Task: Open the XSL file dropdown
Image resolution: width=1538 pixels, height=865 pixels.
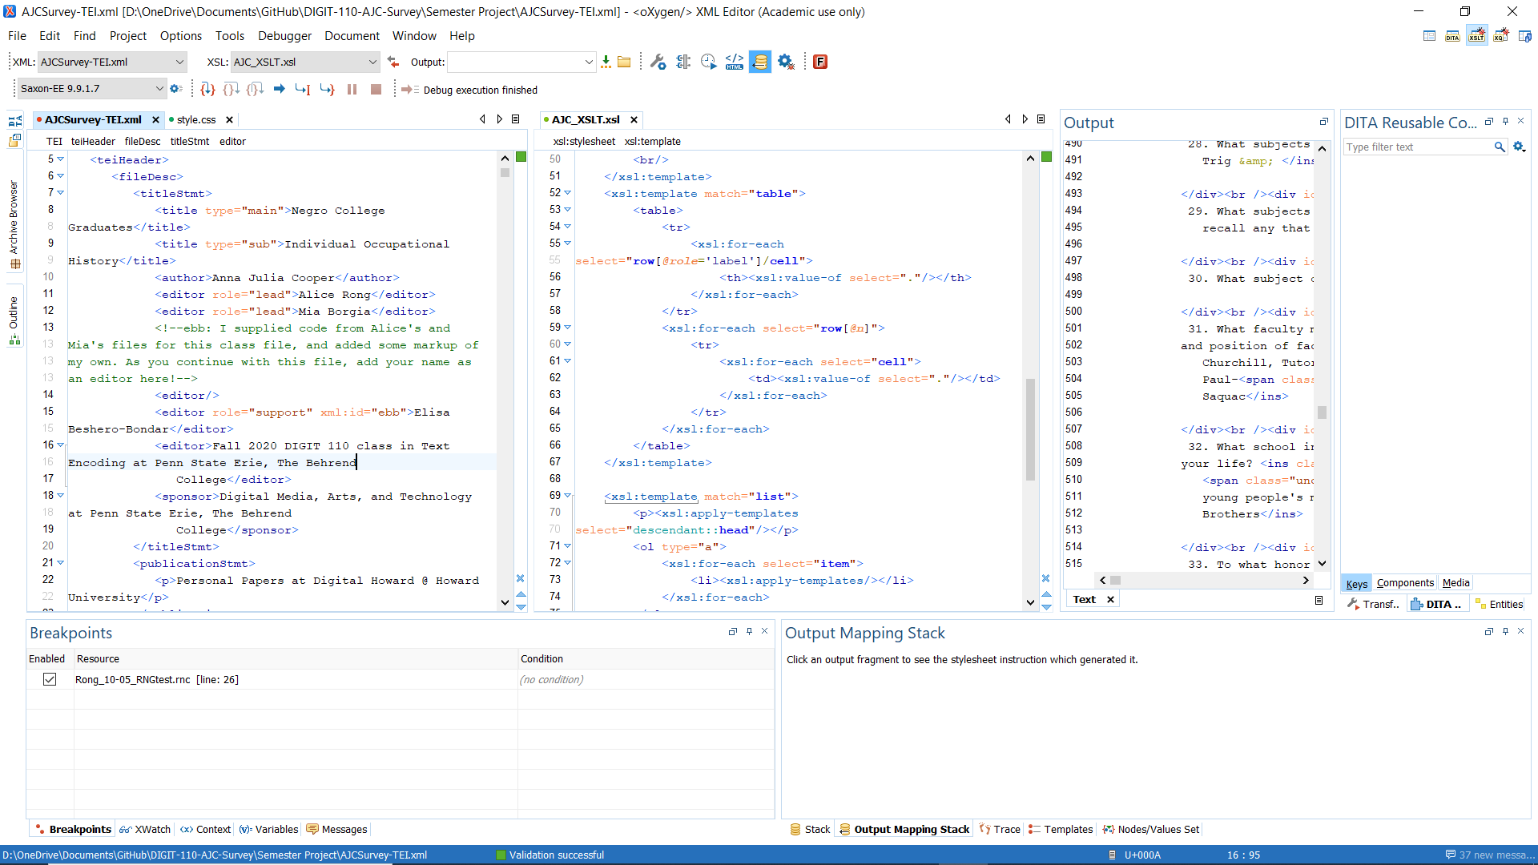Action: pyautogui.click(x=372, y=62)
